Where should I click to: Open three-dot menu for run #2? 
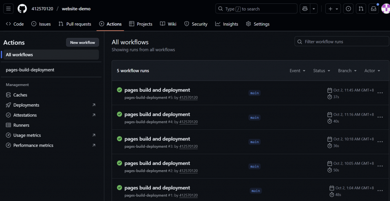click(x=380, y=166)
